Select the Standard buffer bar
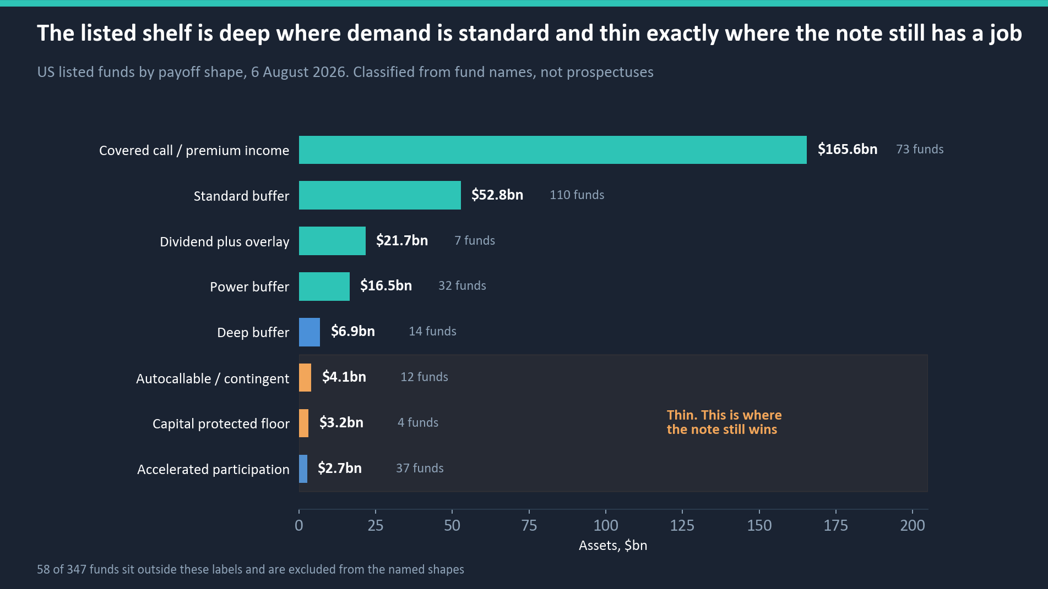Image resolution: width=1048 pixels, height=589 pixels. tap(380, 195)
